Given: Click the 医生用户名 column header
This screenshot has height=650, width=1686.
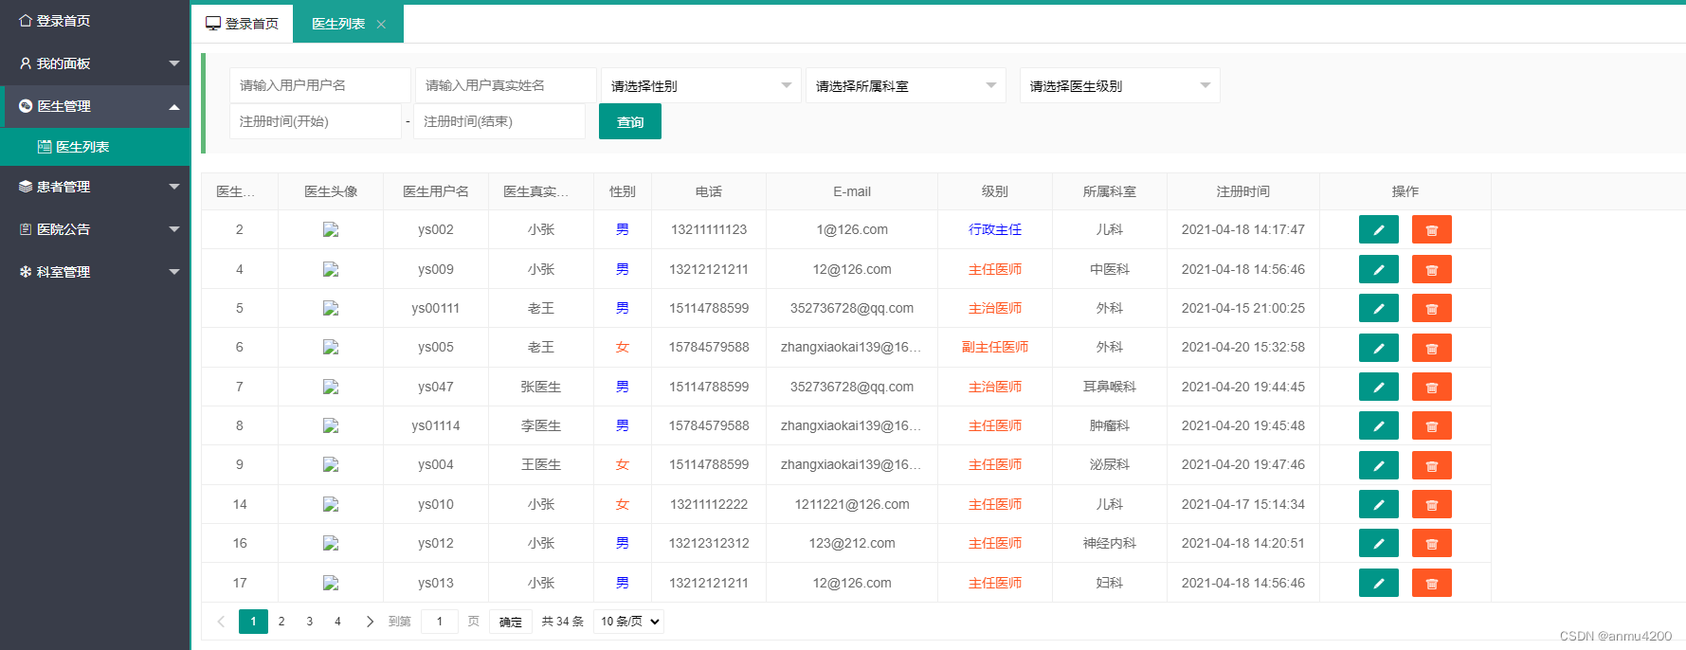Looking at the screenshot, I should [436, 191].
